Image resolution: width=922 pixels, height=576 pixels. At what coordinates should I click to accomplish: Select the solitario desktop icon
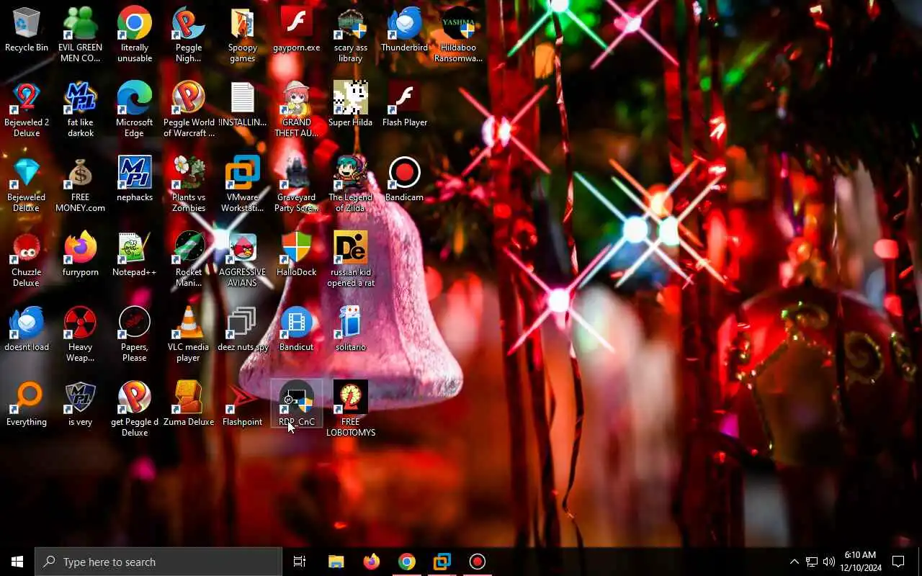click(x=351, y=330)
